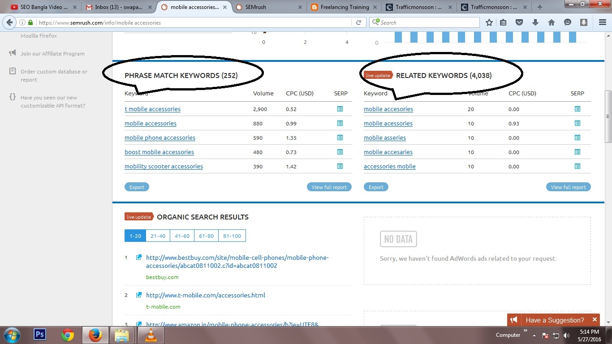Open SERP icon for mobile accesories row
Viewport: 612px width, 344px height.
578,109
